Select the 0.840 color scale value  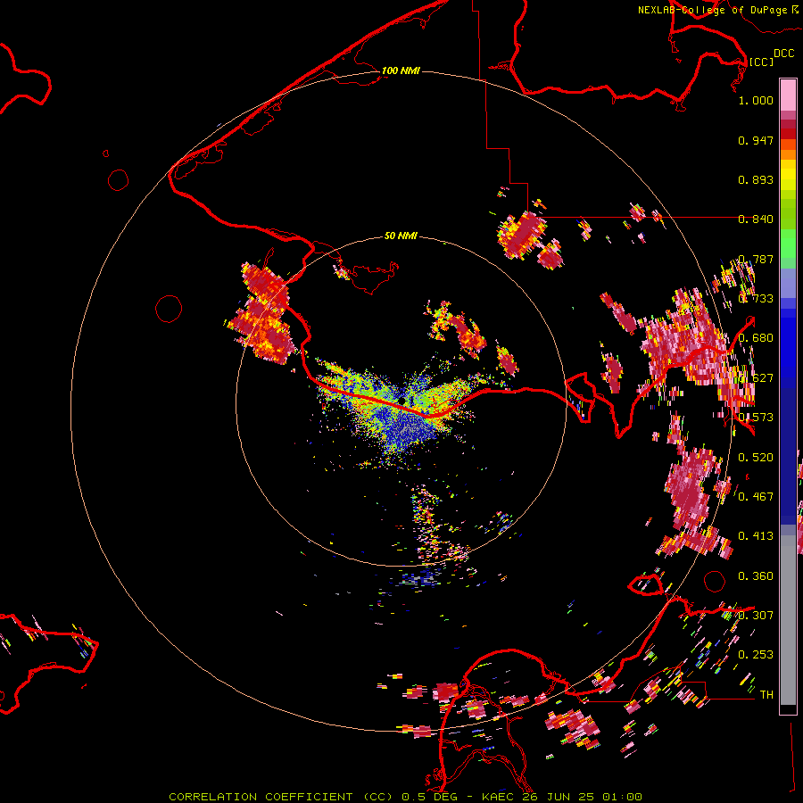click(756, 219)
